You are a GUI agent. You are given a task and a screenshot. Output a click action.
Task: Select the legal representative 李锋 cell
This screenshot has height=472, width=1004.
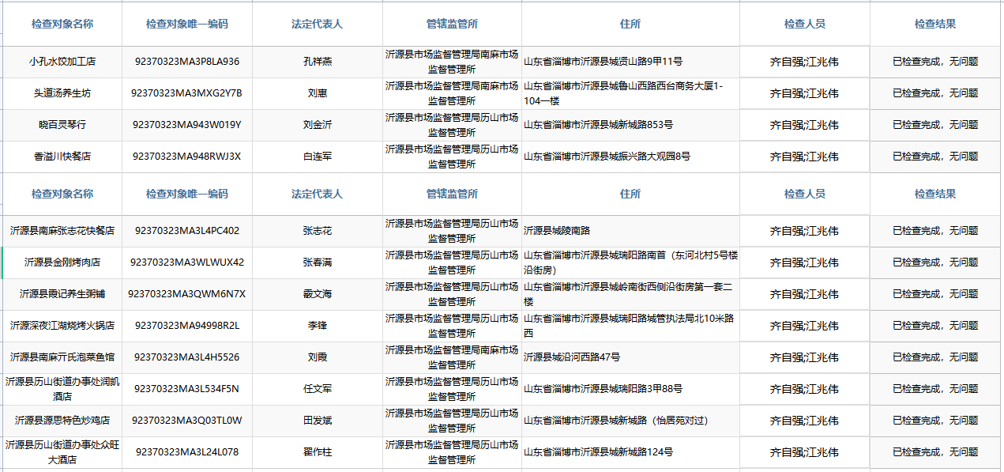click(x=317, y=326)
